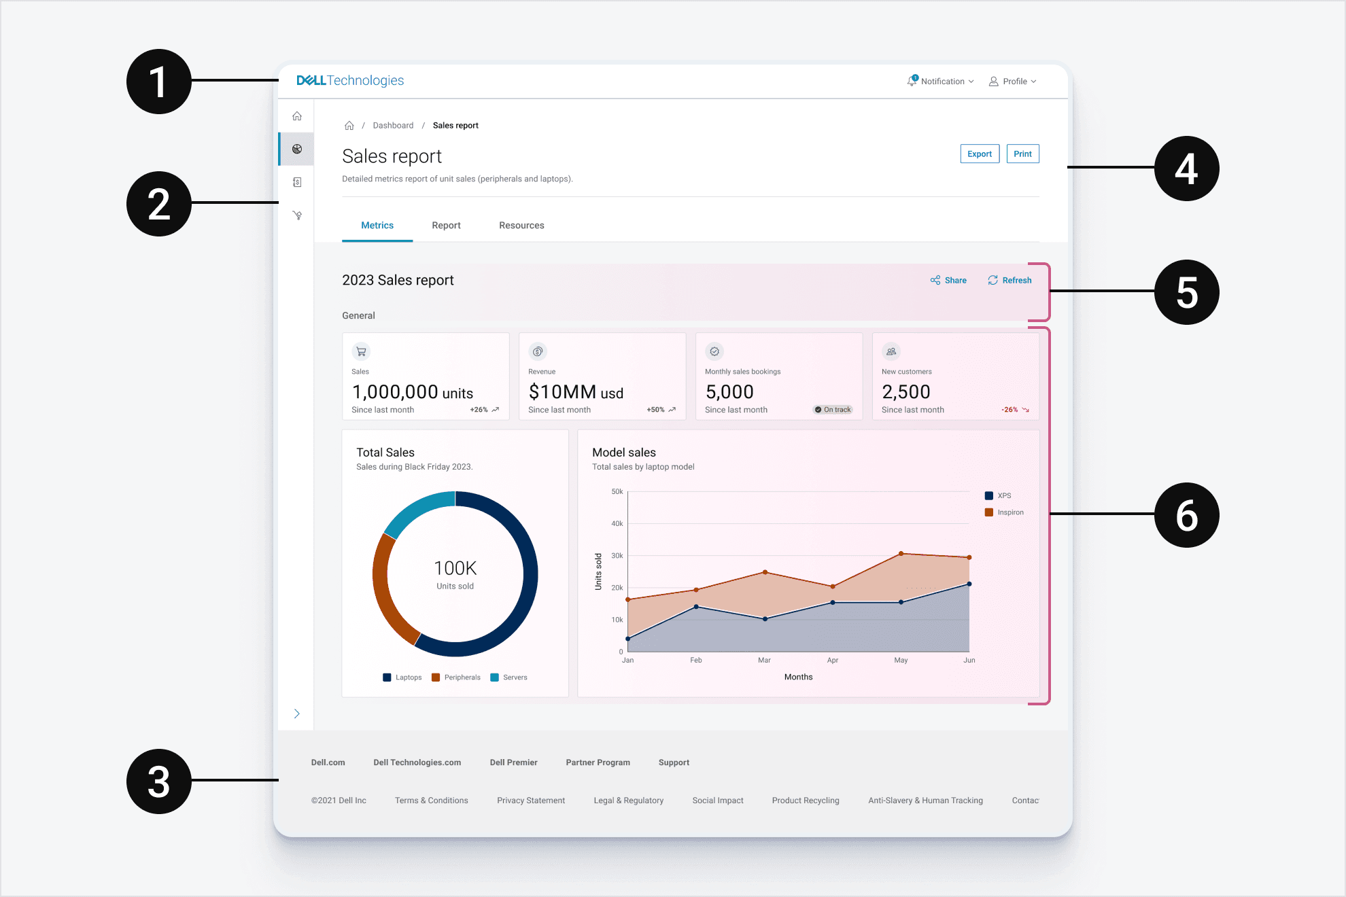This screenshot has height=897, width=1346.
Task: Select the dashboard chart icon in sidebar
Action: coord(297,149)
